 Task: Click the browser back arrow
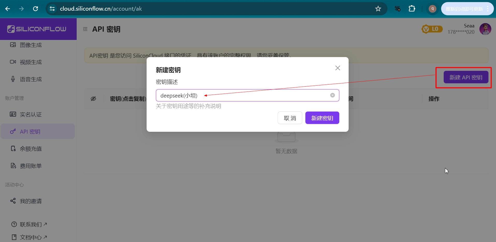(8, 9)
